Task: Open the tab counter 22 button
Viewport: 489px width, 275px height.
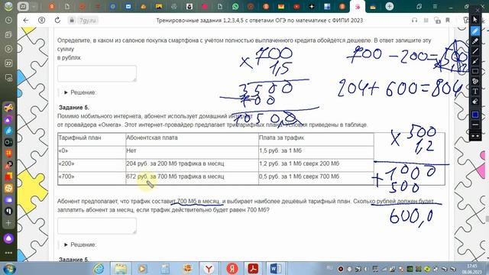Action: pos(23,6)
